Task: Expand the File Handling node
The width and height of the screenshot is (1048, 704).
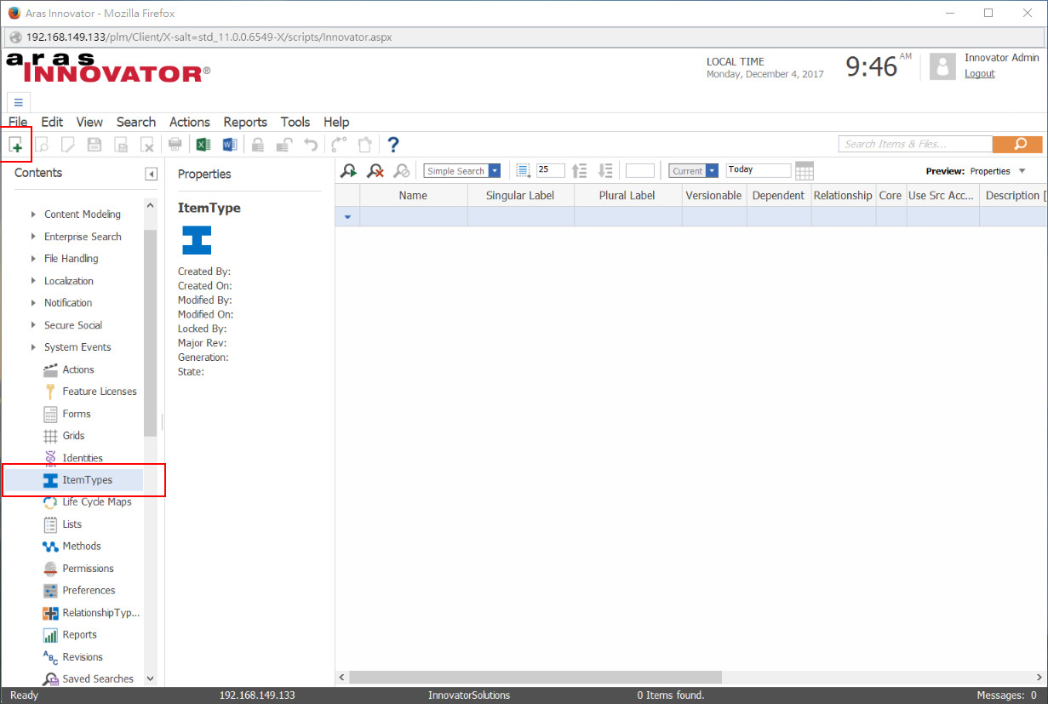Action: (34, 259)
